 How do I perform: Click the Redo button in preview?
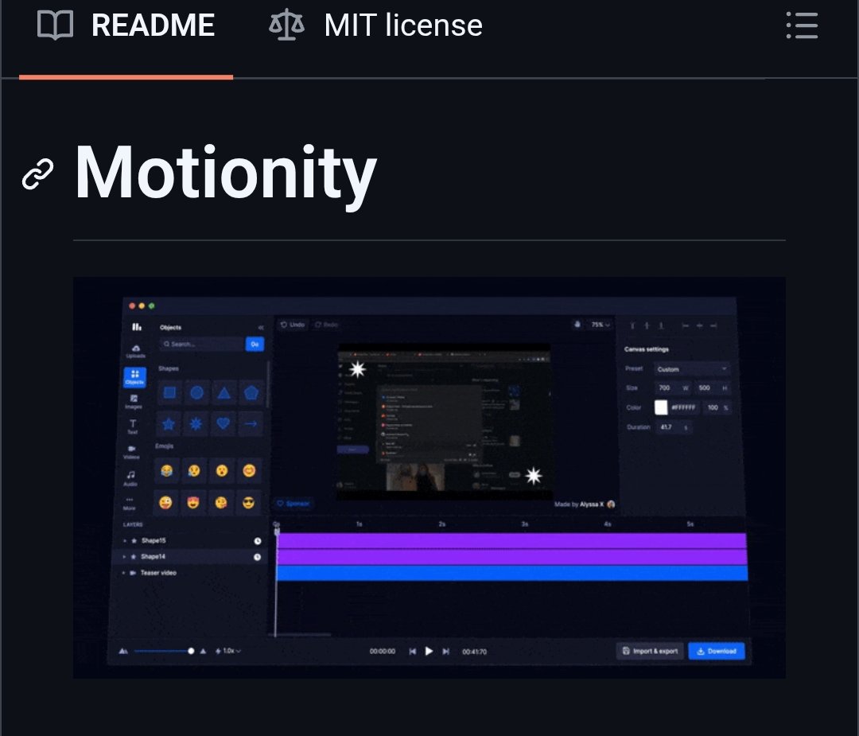pos(327,325)
